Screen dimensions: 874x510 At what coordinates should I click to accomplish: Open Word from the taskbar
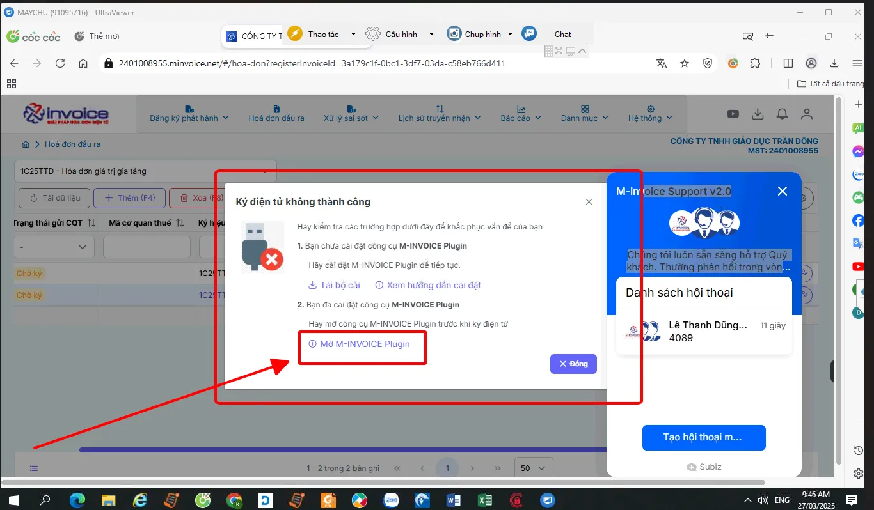454,500
